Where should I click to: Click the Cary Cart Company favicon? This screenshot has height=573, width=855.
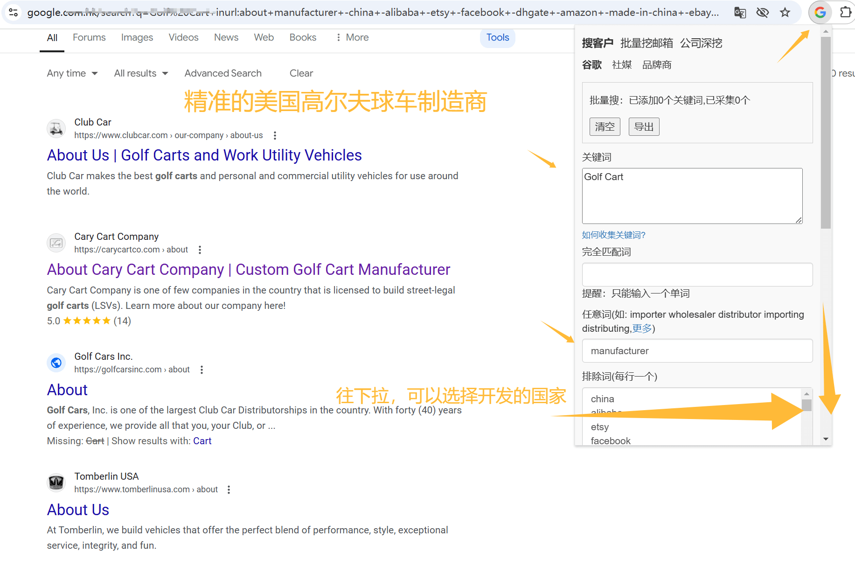[x=56, y=243]
